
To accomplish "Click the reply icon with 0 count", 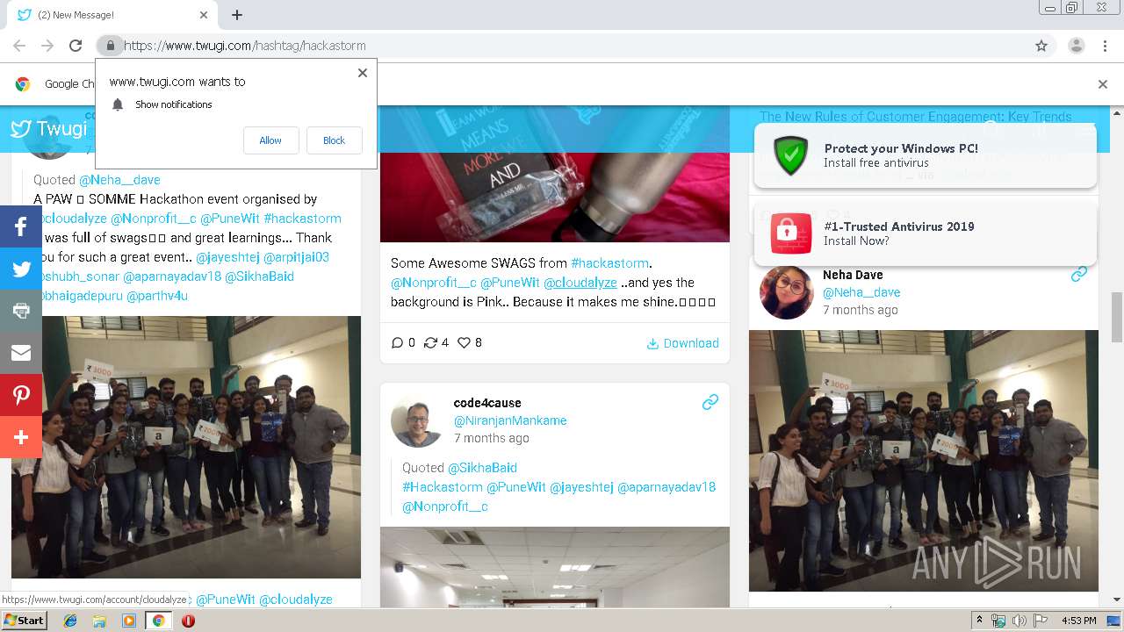I will coord(397,343).
